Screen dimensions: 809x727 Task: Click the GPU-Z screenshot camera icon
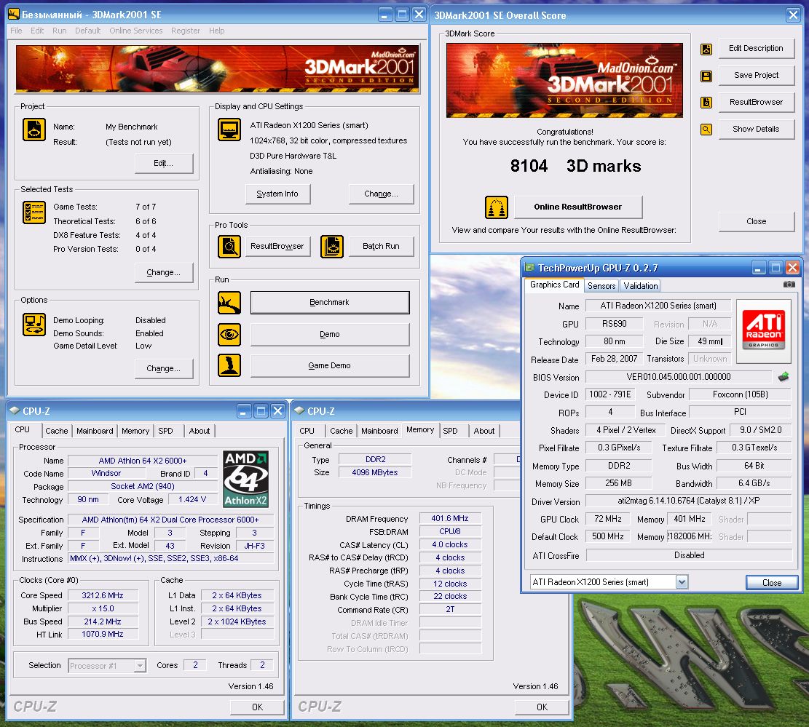tap(789, 284)
